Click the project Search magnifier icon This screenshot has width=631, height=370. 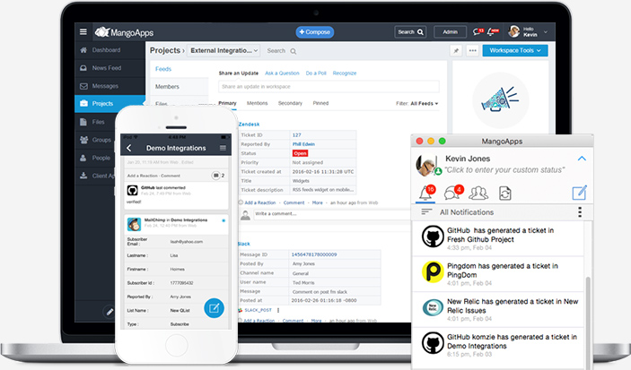click(x=294, y=51)
